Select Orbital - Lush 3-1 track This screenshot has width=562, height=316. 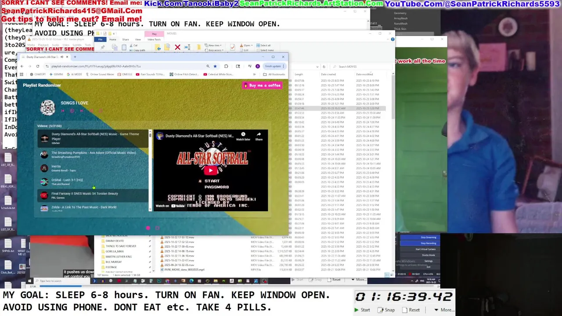click(93, 182)
